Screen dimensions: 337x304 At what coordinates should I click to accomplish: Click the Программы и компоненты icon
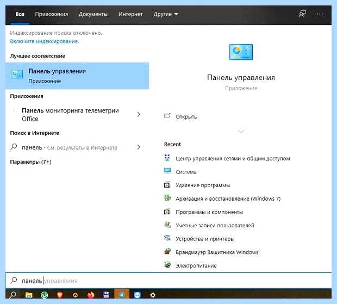(167, 212)
